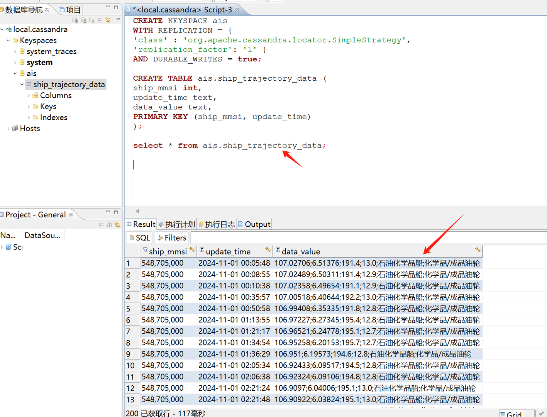
Task: Select the local.cassandra connection
Action: point(40,29)
